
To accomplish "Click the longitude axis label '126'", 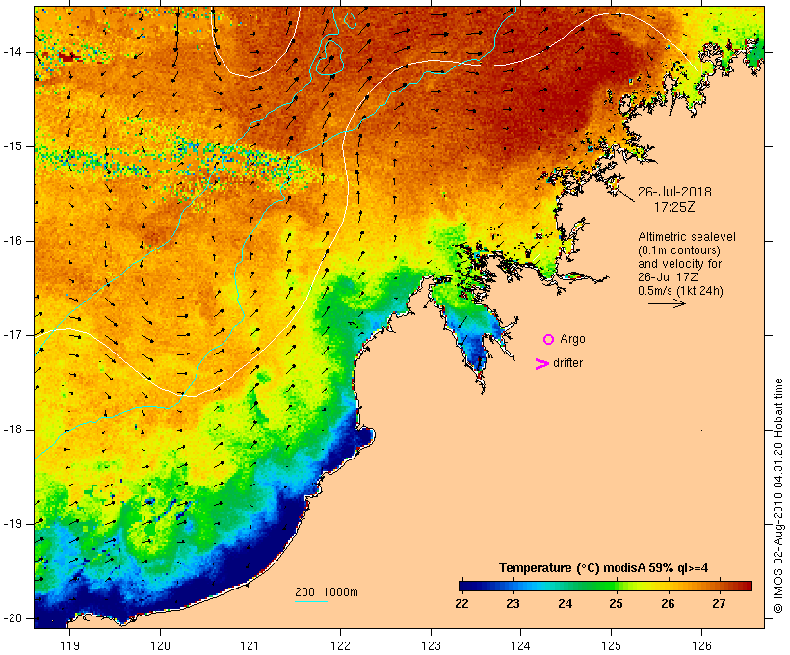I will (x=701, y=646).
